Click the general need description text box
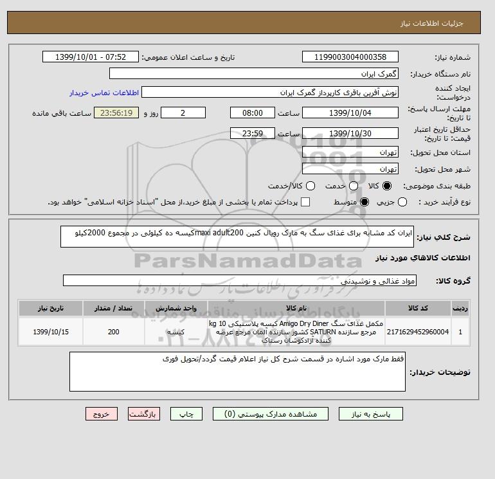This screenshot has height=479, width=495. coord(237,237)
